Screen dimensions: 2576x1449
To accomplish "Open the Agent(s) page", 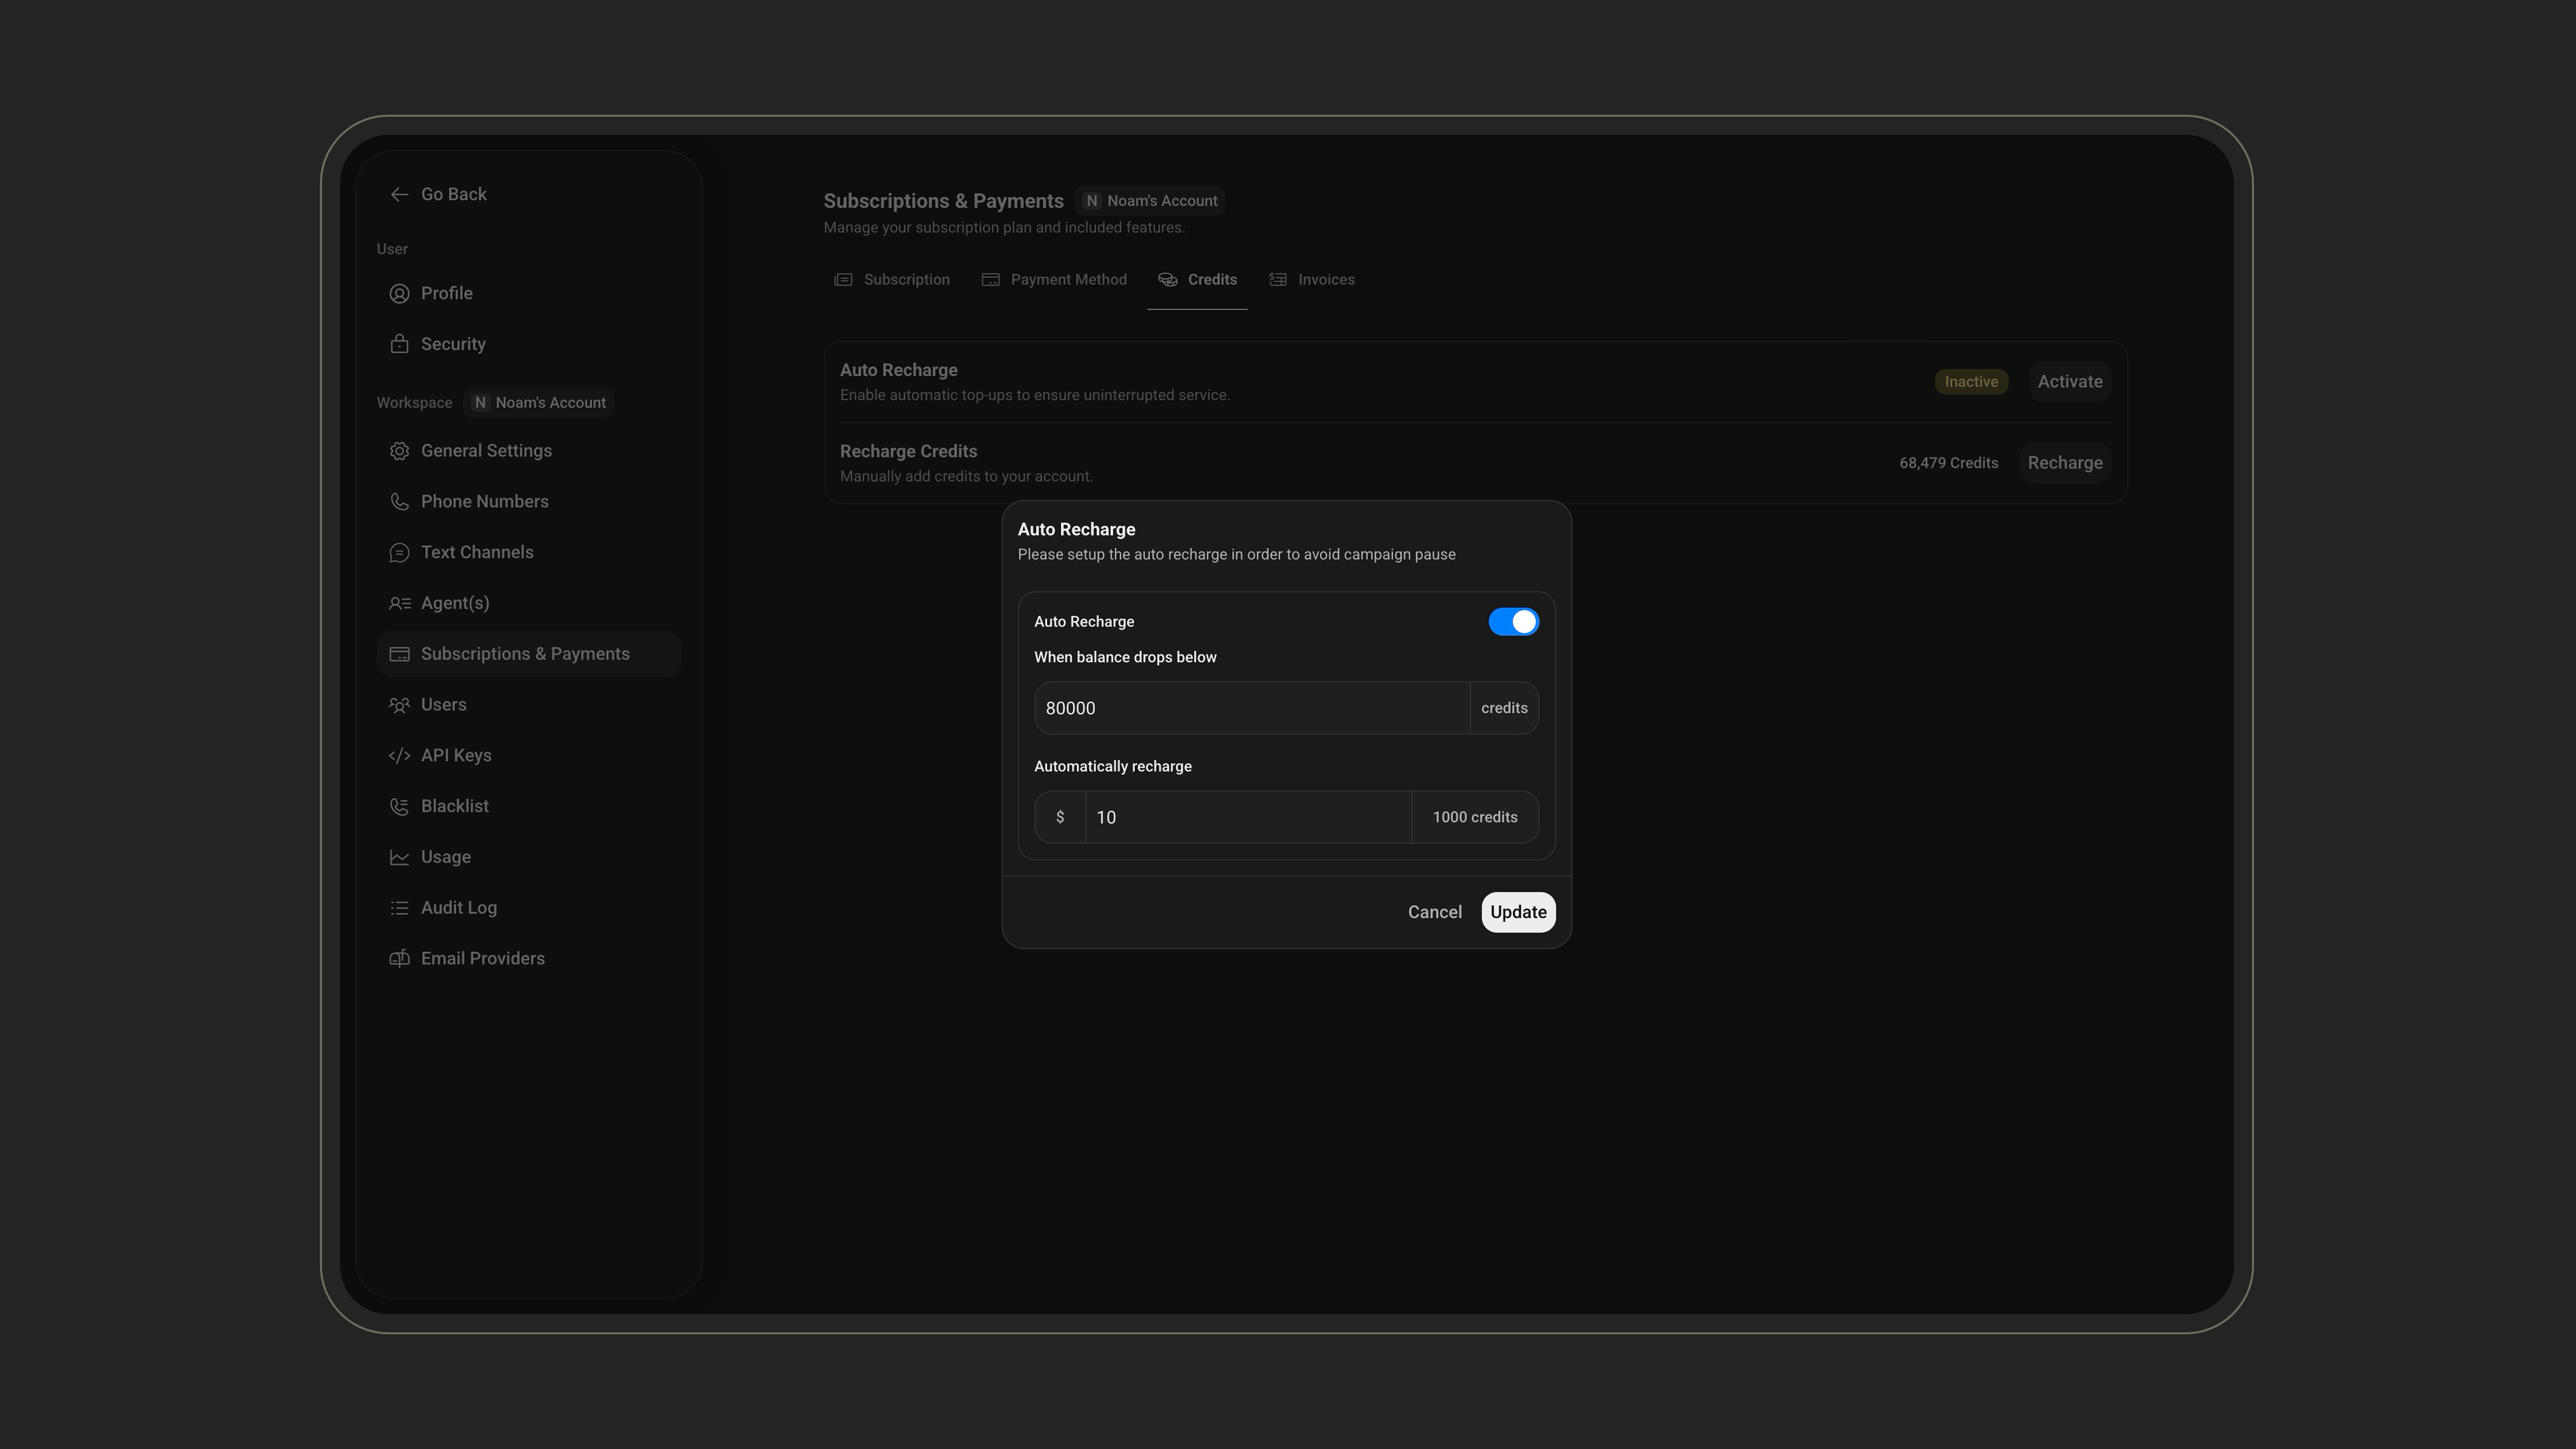I will point(529,603).
